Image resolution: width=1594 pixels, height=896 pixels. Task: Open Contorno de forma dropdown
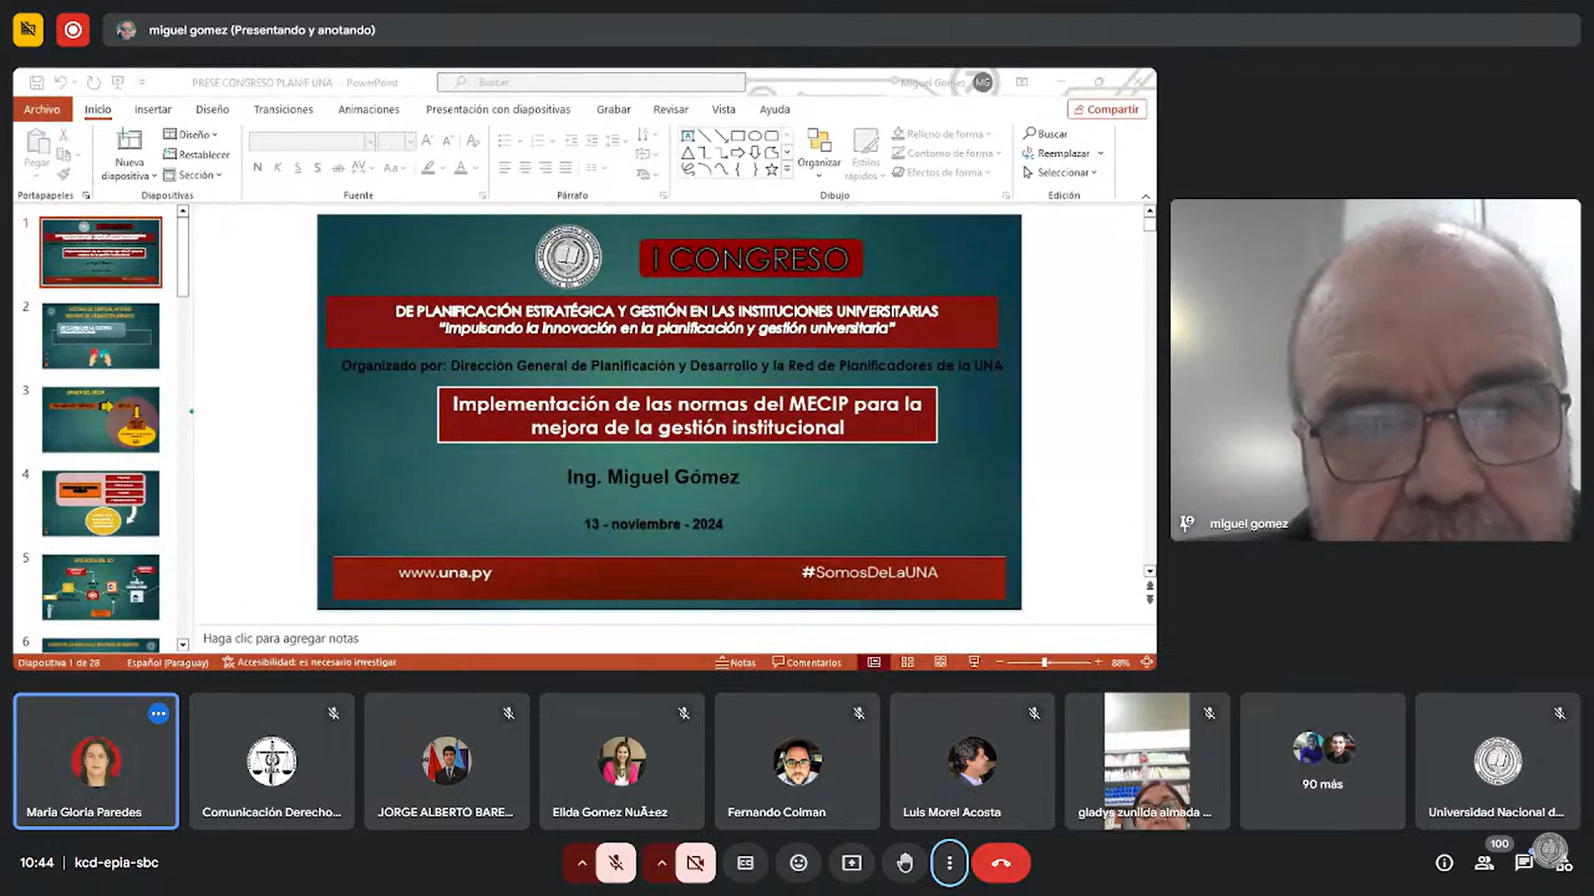click(946, 153)
